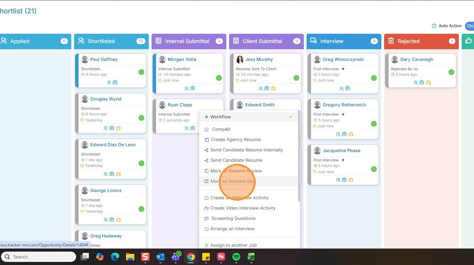This screenshot has width=474, height=265.
Task: Open Paul Gaffney's candidate record
Action: [x=104, y=60]
